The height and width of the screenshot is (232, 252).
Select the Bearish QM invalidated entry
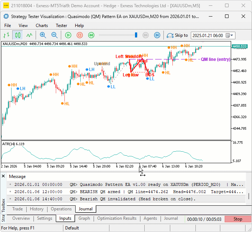[x=126, y=199]
